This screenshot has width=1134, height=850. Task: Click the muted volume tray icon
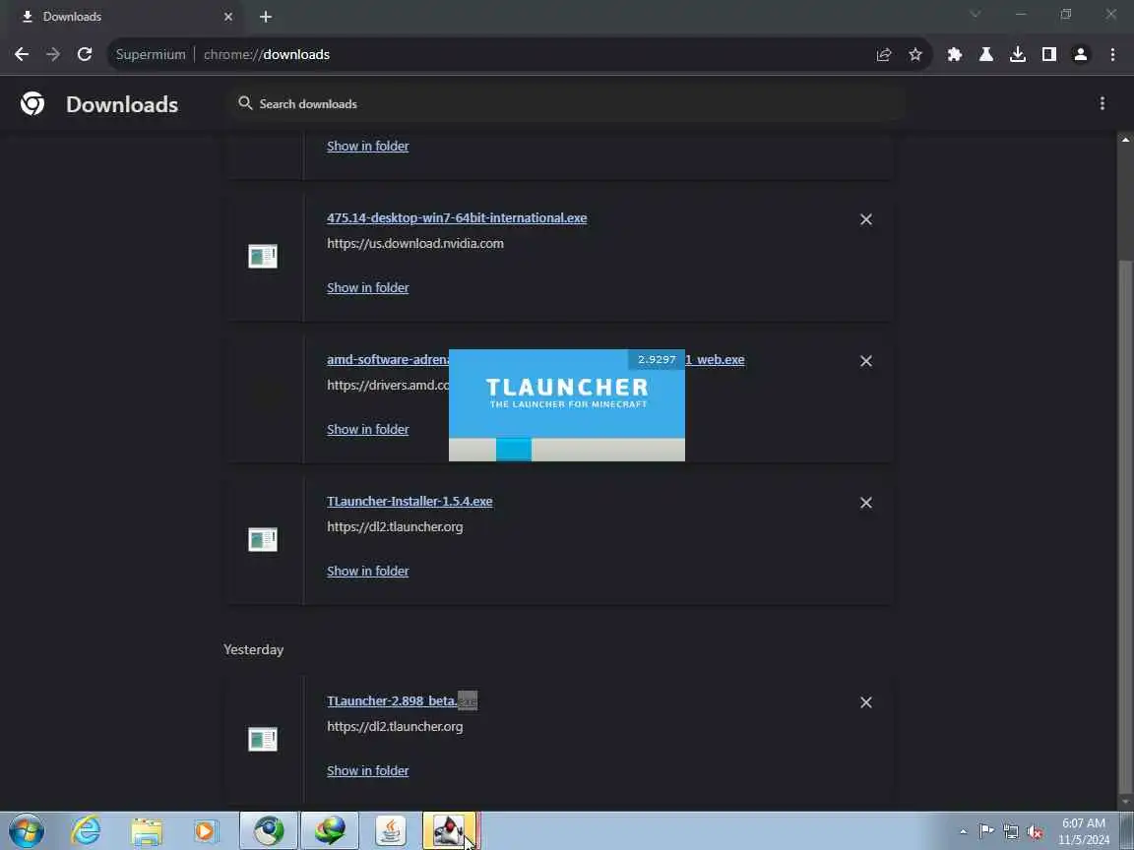[1035, 831]
